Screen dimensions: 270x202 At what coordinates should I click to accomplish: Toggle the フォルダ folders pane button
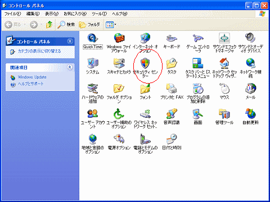point(89,25)
